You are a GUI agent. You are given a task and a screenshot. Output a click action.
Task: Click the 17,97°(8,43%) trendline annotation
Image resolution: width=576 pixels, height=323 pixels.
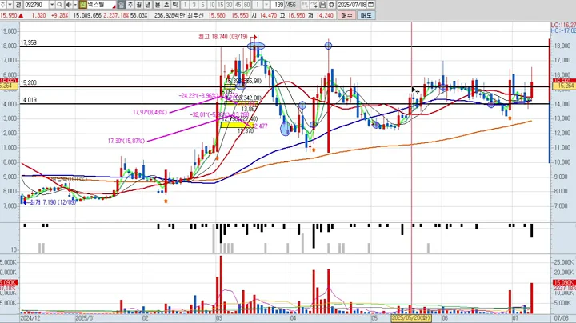coord(150,112)
